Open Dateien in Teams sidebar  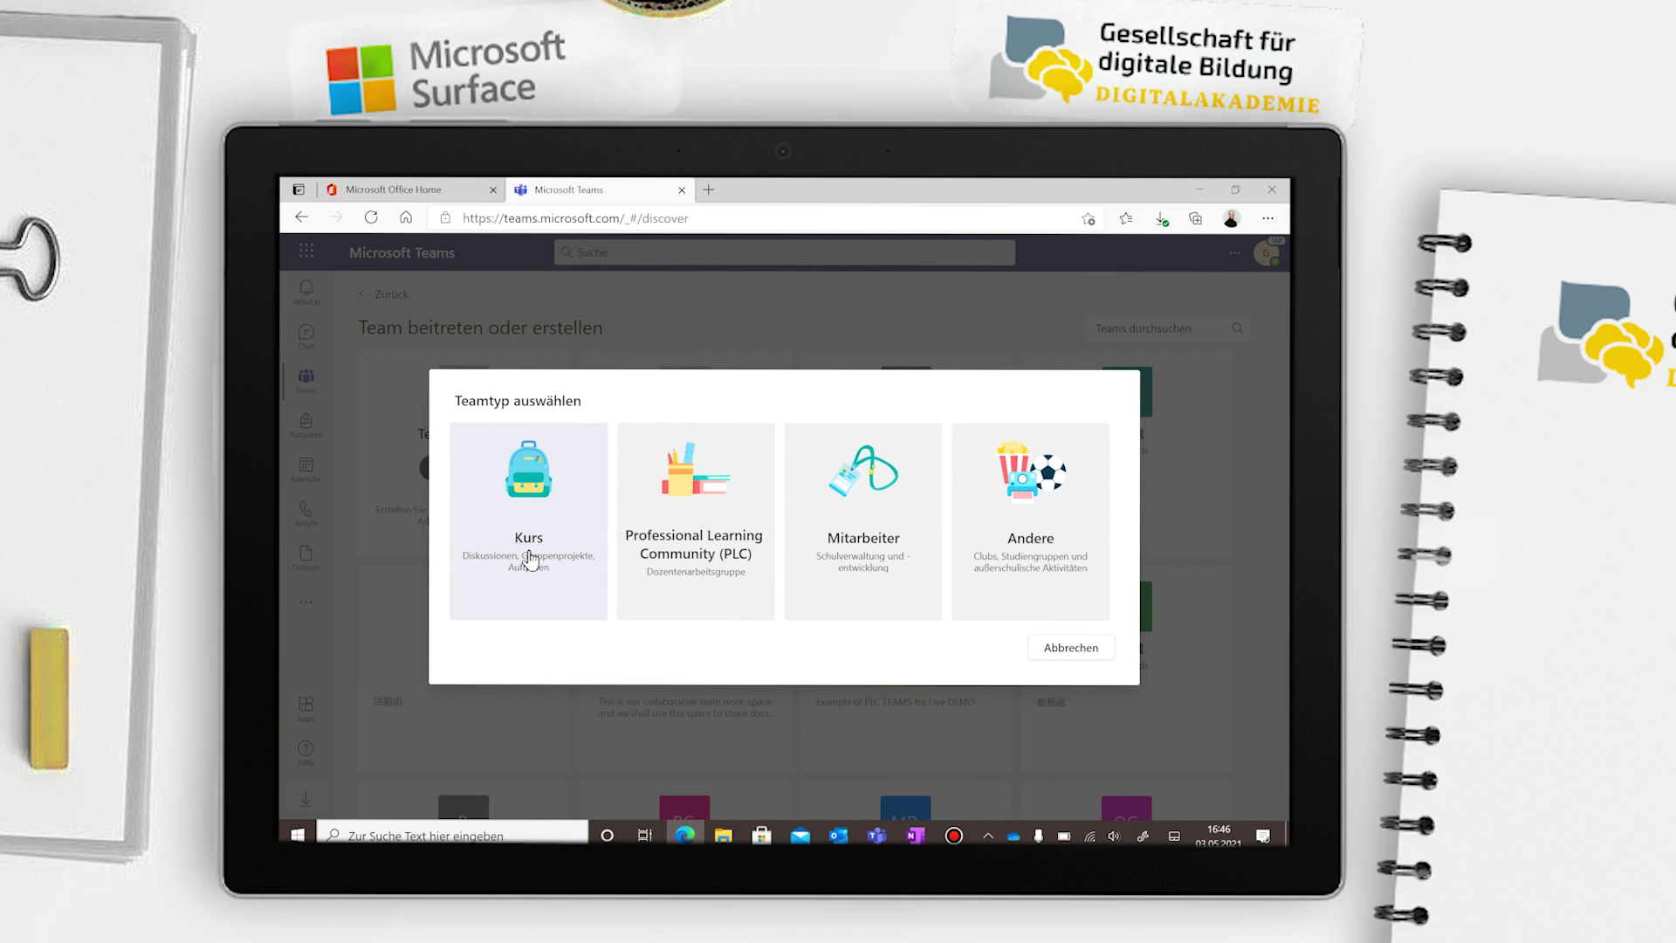point(306,558)
